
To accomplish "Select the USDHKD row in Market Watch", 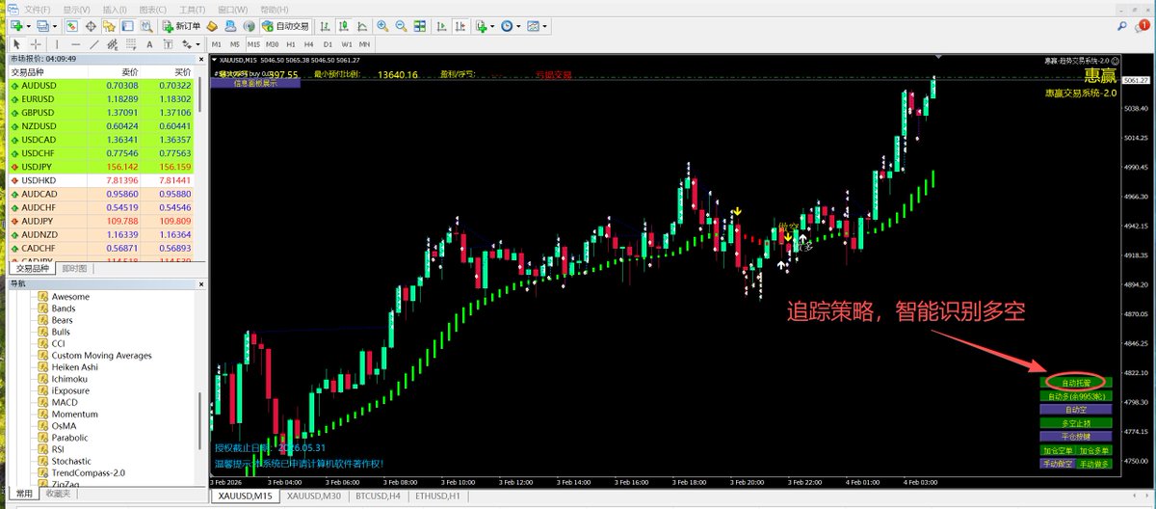I will tap(101, 180).
